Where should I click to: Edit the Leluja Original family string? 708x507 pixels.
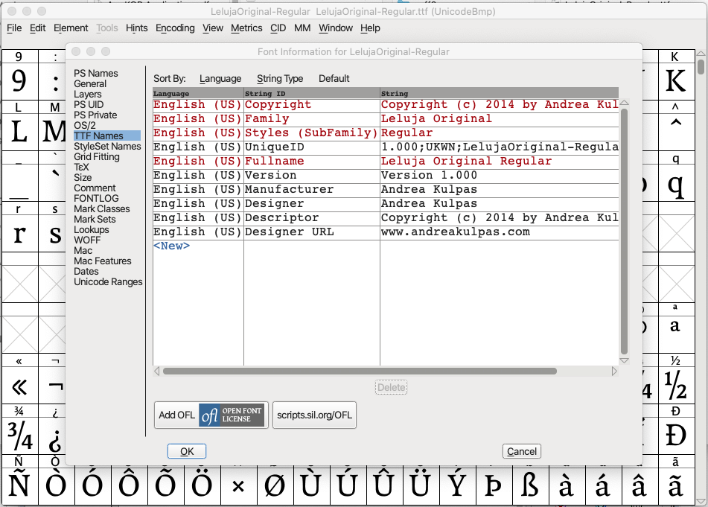pyautogui.click(x=500, y=118)
